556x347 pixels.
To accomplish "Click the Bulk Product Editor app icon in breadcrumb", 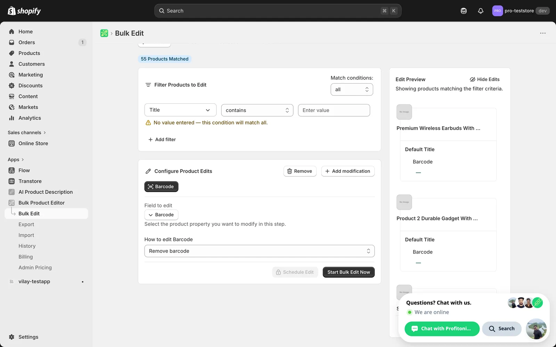I will (104, 33).
